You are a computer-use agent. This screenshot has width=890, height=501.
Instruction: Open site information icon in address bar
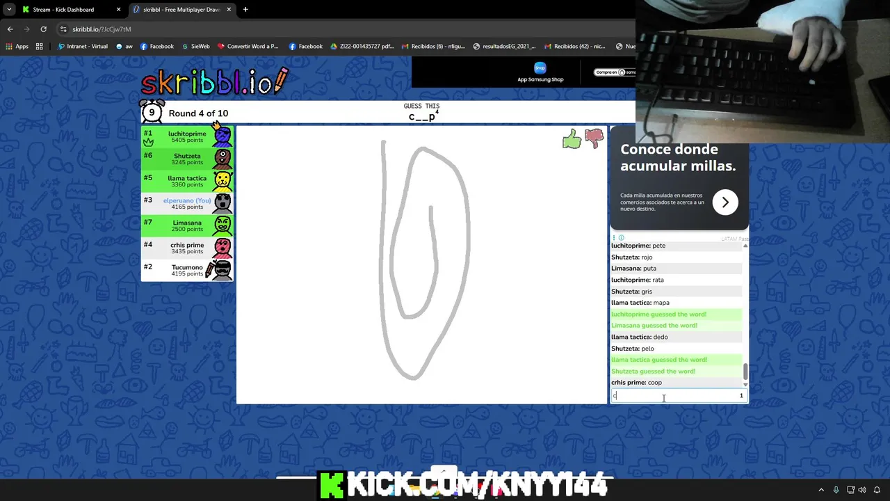click(63, 29)
